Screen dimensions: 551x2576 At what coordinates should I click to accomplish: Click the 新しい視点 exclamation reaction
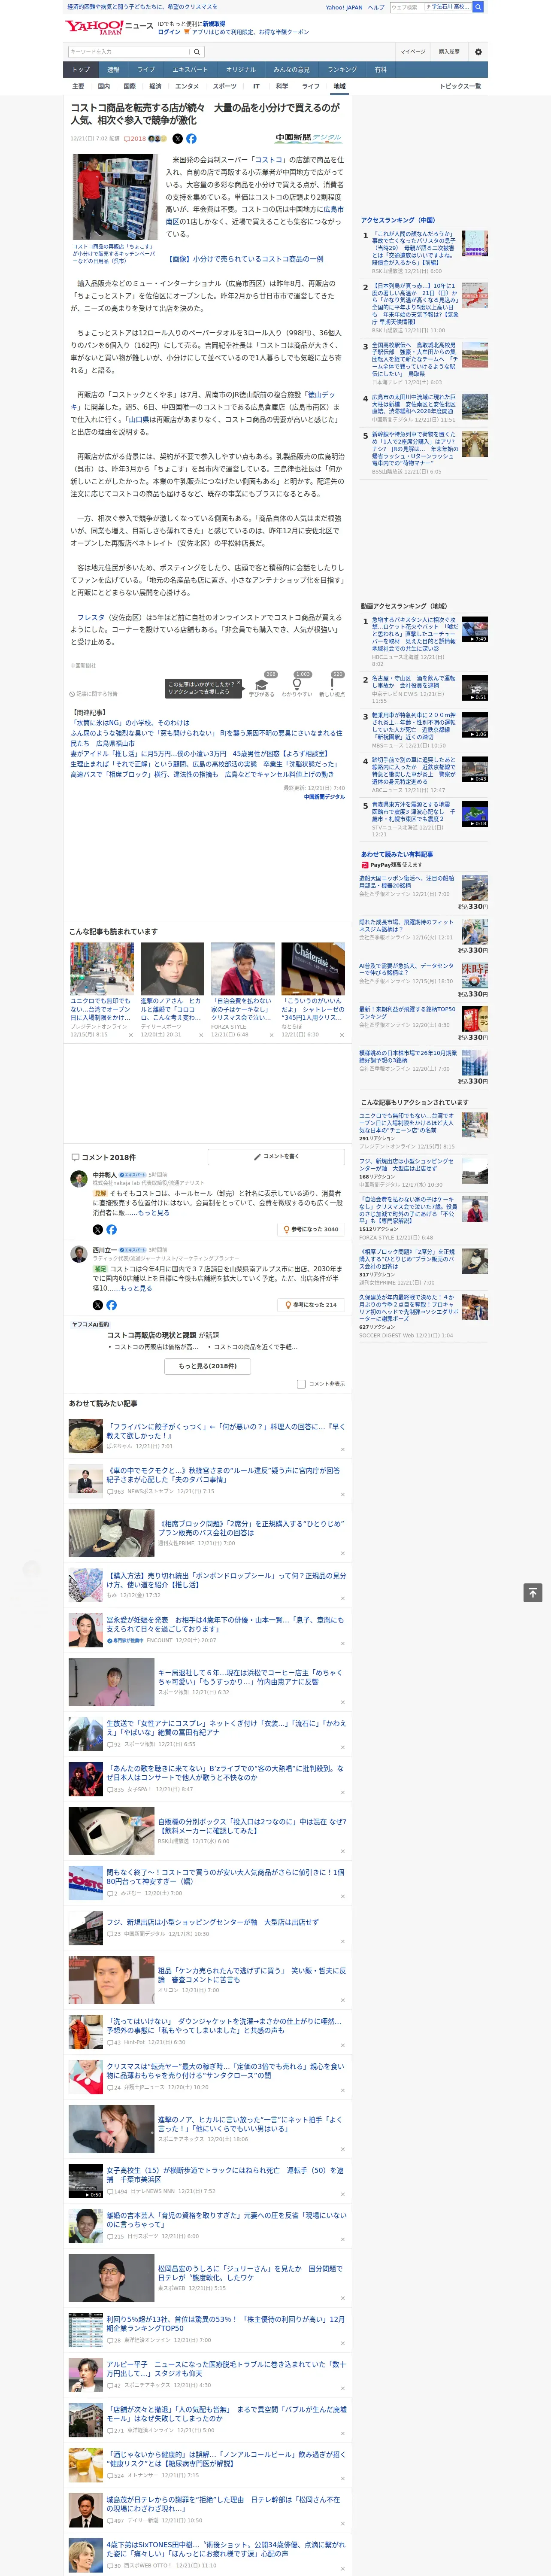pos(332,684)
